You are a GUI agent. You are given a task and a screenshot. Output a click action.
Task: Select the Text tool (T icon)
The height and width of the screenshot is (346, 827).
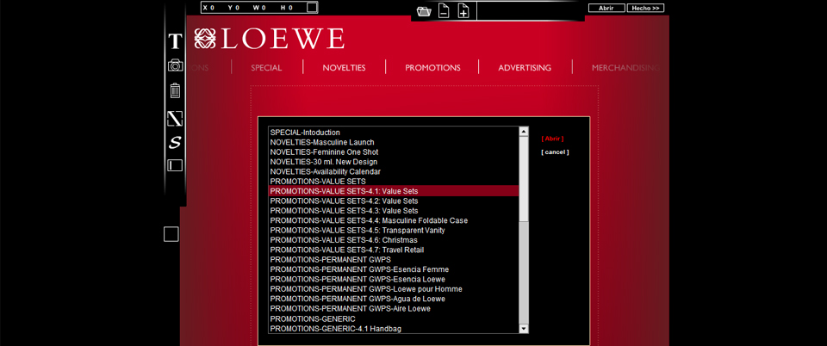pyautogui.click(x=175, y=41)
